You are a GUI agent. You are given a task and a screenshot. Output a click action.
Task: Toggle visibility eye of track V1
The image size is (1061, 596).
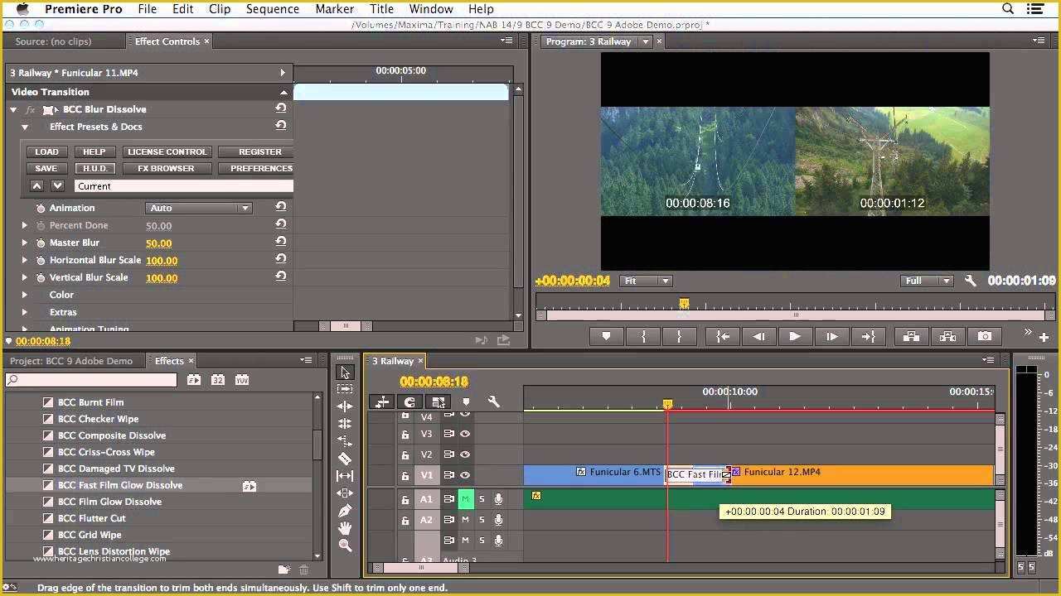click(x=465, y=475)
